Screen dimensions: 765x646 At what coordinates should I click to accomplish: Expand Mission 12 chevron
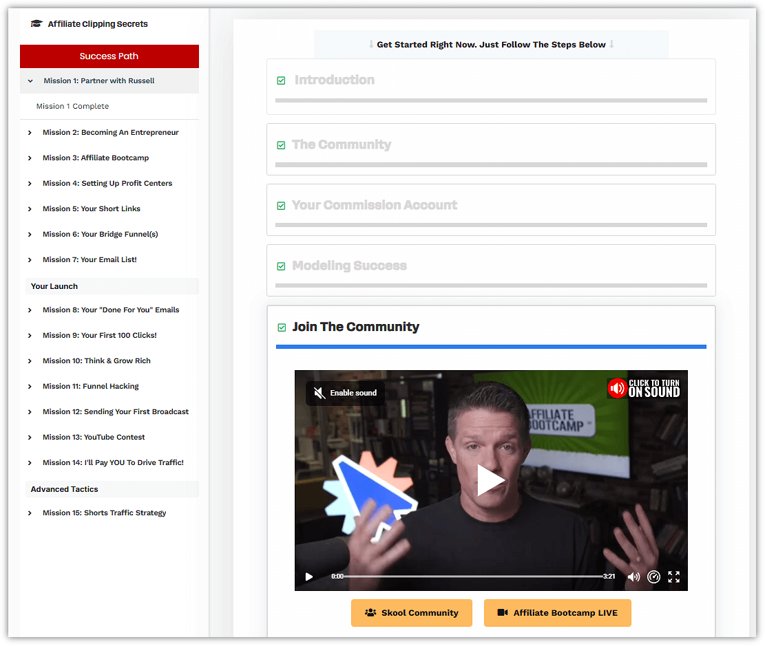point(30,412)
